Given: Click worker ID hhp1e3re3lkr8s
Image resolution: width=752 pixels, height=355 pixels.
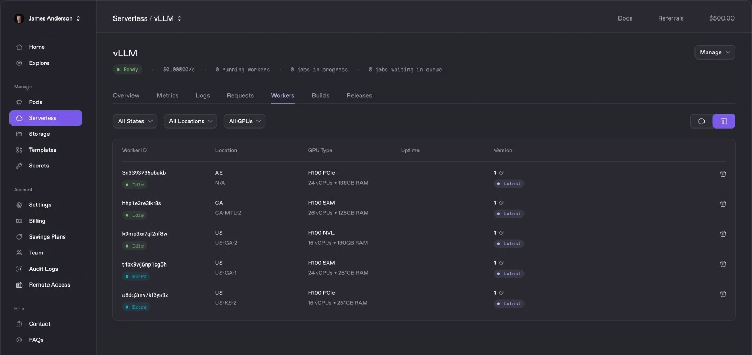Looking at the screenshot, I should tap(141, 203).
